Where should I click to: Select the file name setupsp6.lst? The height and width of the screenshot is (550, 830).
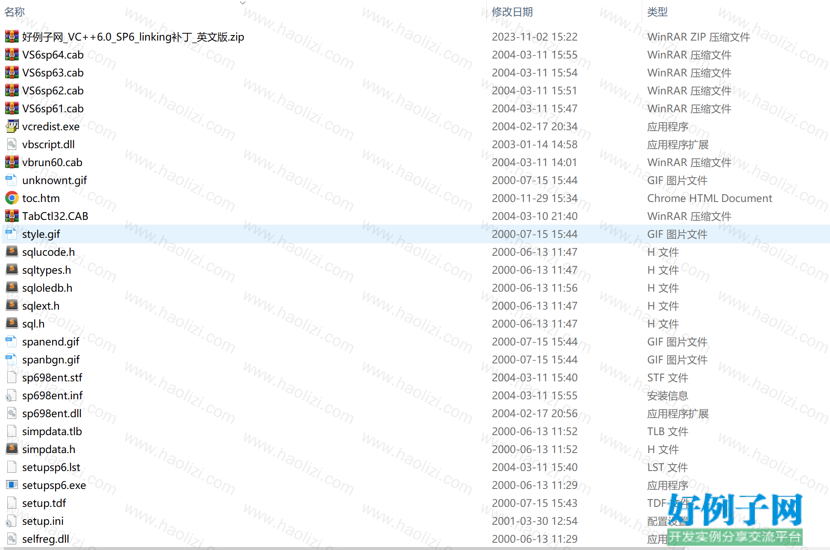[51, 467]
